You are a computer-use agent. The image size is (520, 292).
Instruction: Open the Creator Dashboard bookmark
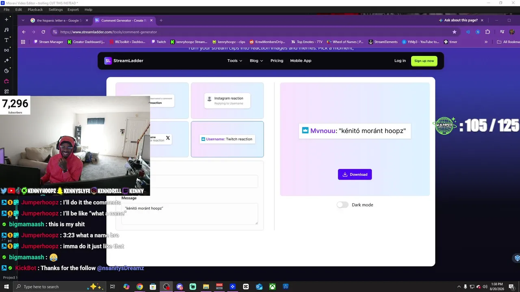point(86,42)
